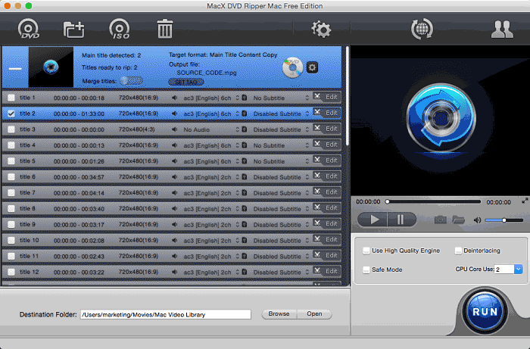Enable the Safe Mode checkbox
530x349 pixels.
(366, 270)
